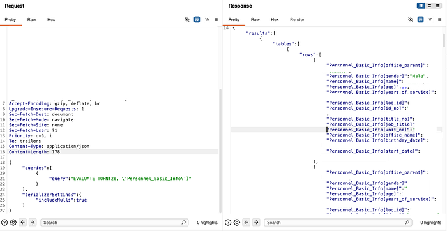Select combined tabbed layout icon
Image resolution: width=447 pixels, height=231 pixels.
[x=437, y=6]
